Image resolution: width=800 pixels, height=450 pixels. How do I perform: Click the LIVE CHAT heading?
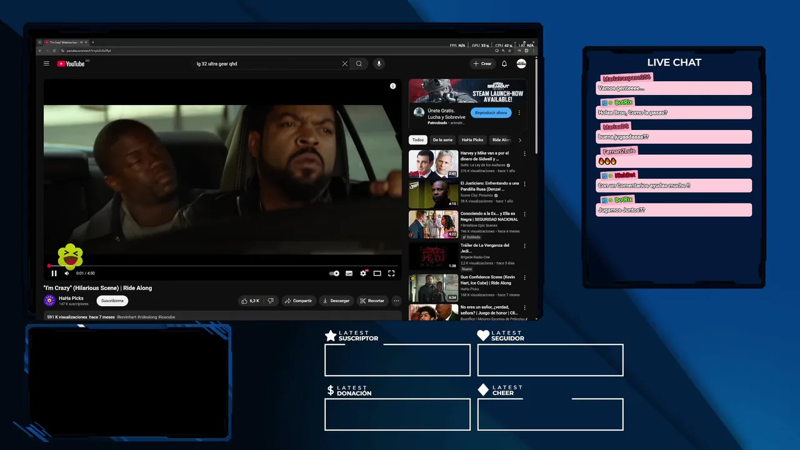674,62
